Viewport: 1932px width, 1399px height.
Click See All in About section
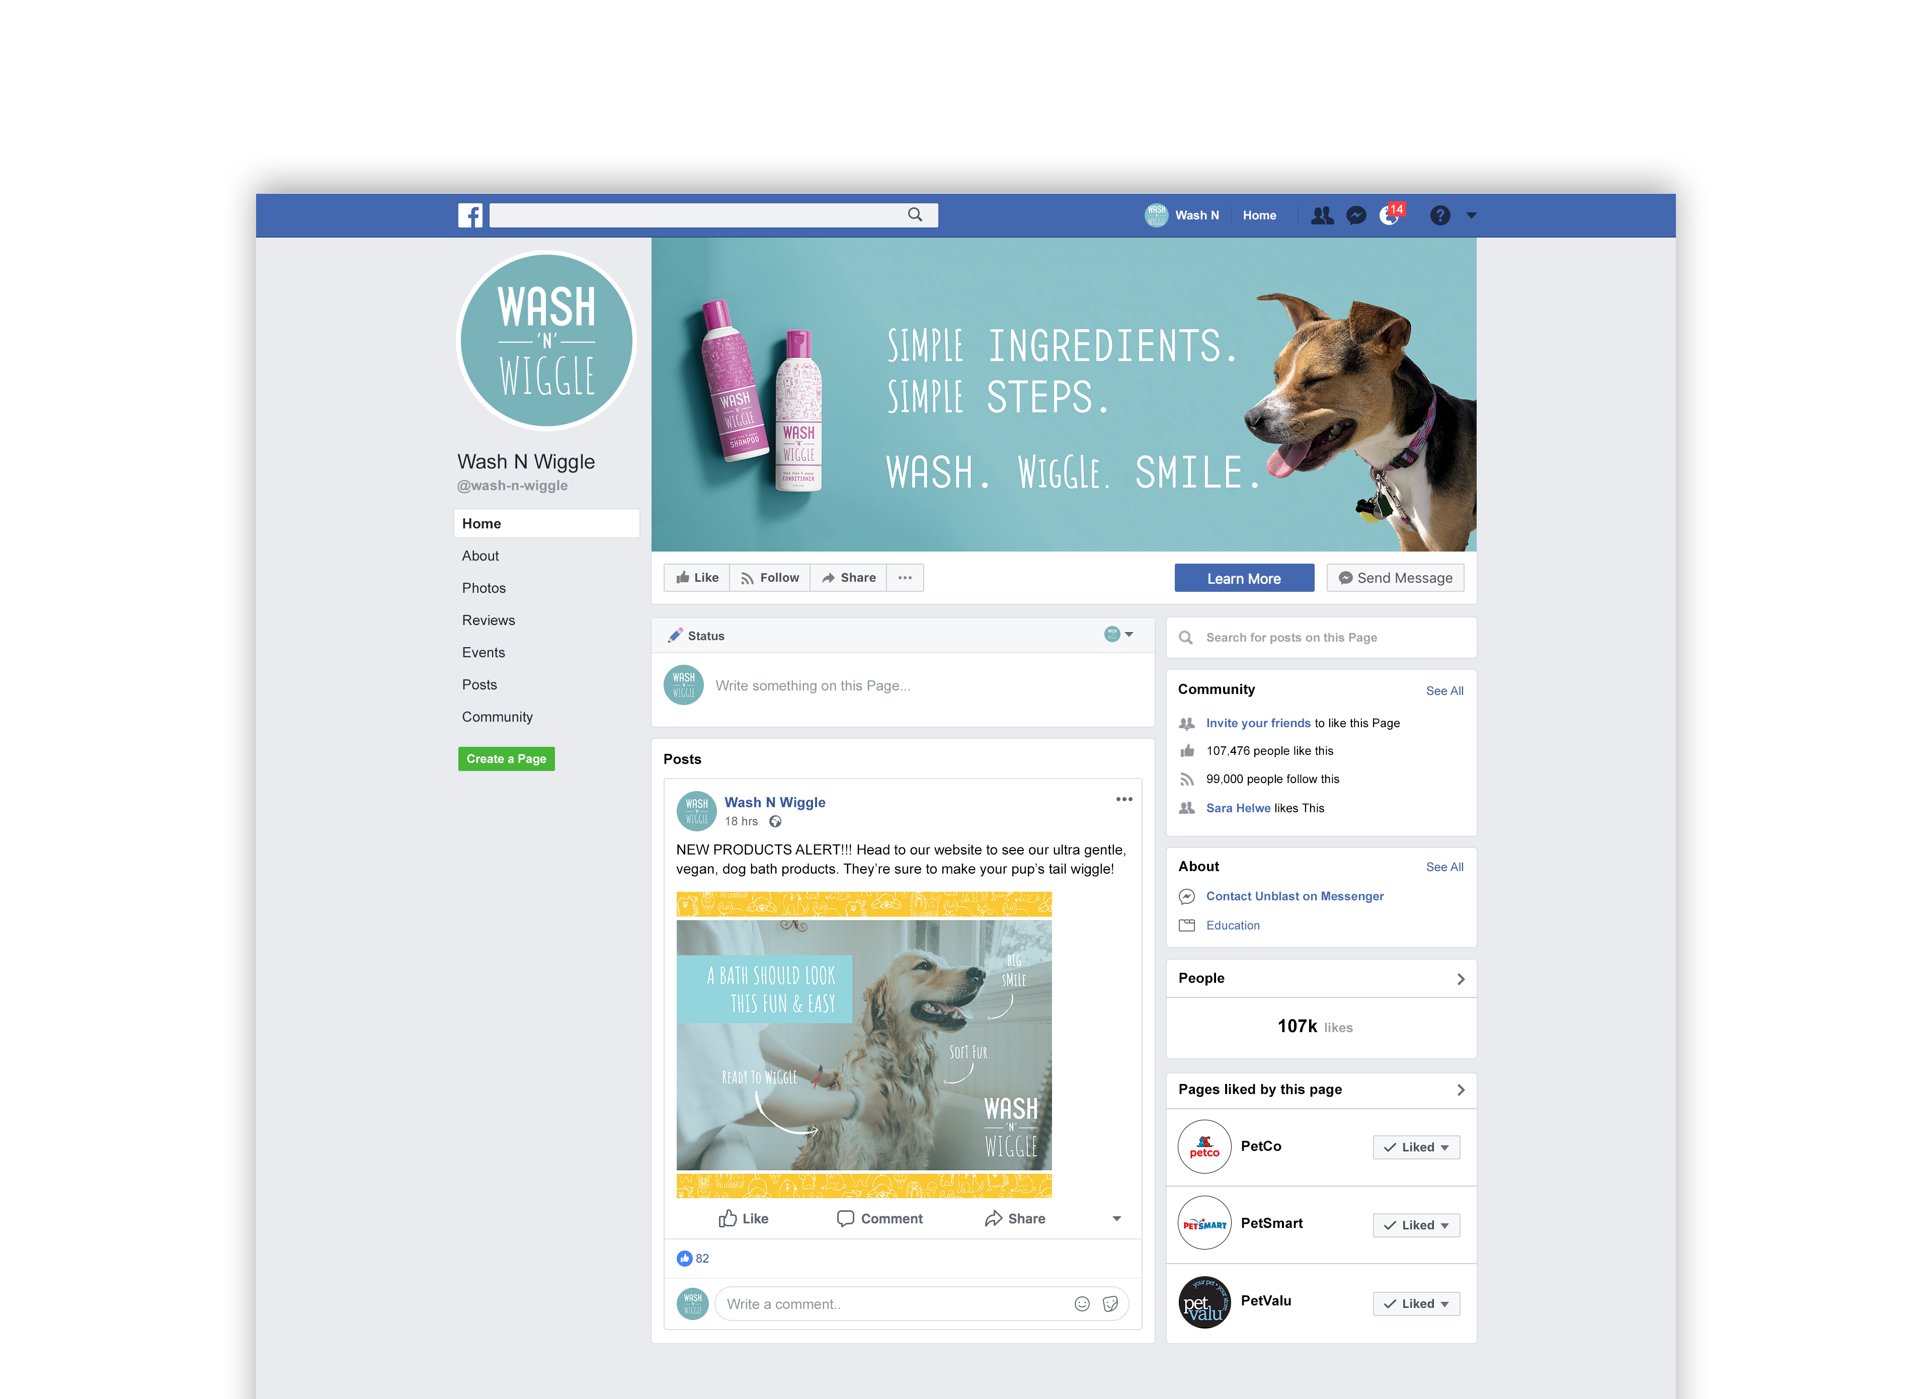coord(1445,868)
